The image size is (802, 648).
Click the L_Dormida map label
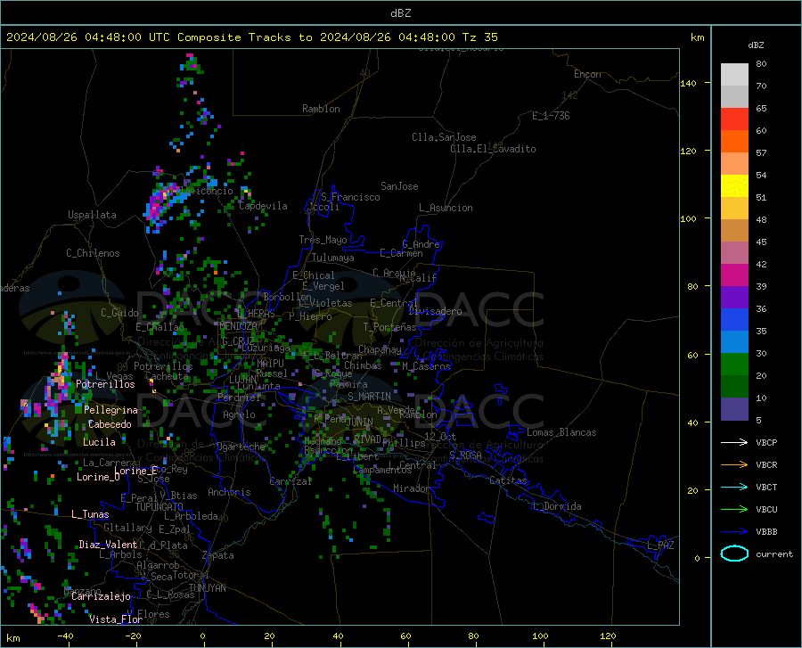[556, 506]
